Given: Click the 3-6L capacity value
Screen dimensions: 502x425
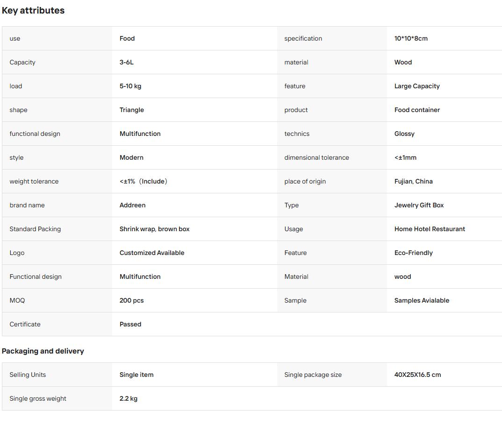Looking at the screenshot, I should pos(127,63).
